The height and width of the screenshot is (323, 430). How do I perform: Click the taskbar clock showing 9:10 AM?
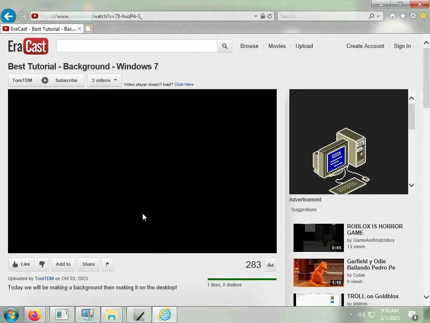pos(390,315)
